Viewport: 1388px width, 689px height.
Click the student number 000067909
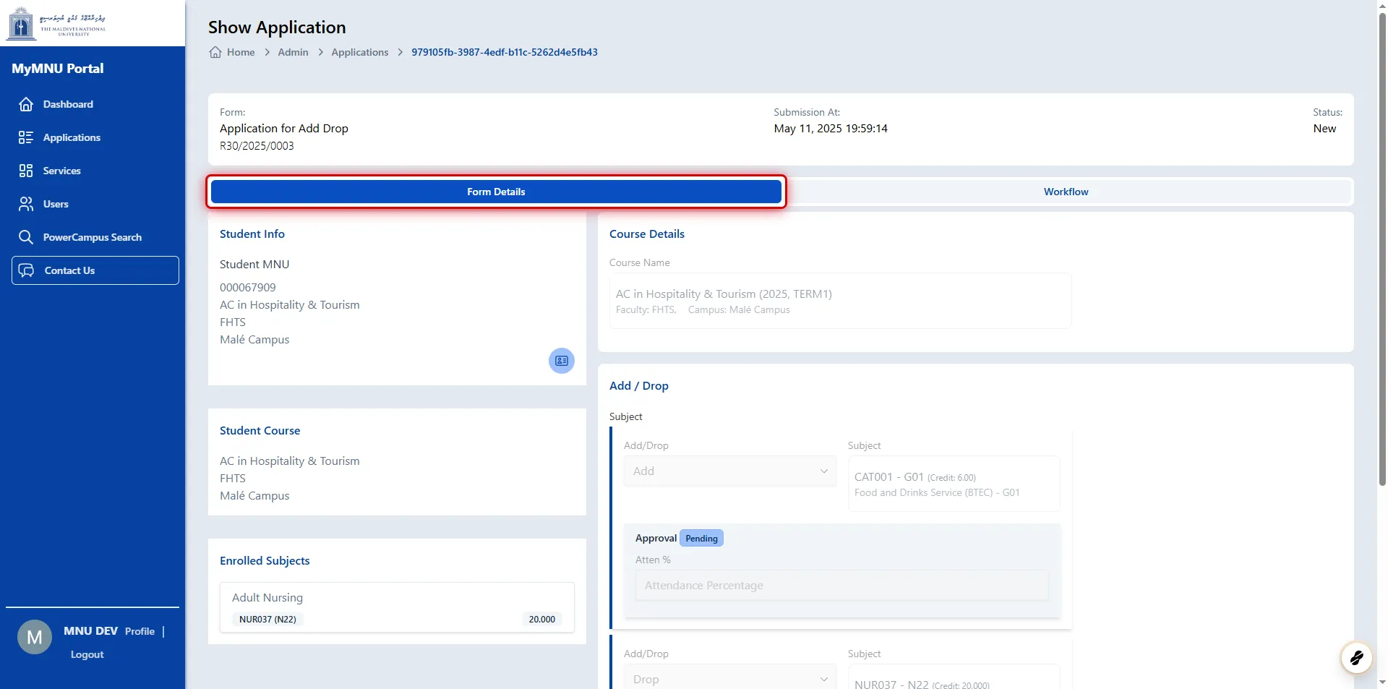click(248, 288)
